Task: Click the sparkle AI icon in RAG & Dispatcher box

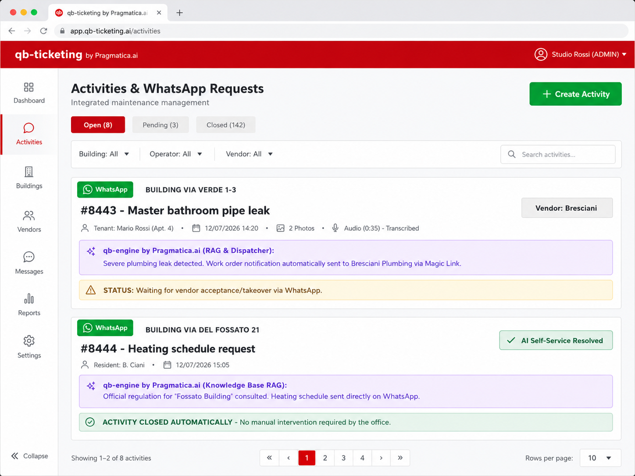Action: pyautogui.click(x=91, y=251)
